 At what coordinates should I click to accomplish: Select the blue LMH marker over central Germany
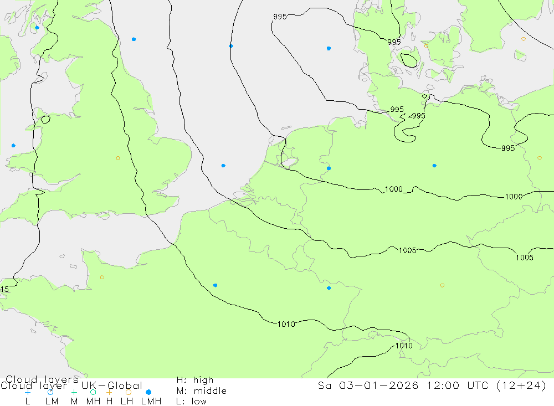[434, 166]
